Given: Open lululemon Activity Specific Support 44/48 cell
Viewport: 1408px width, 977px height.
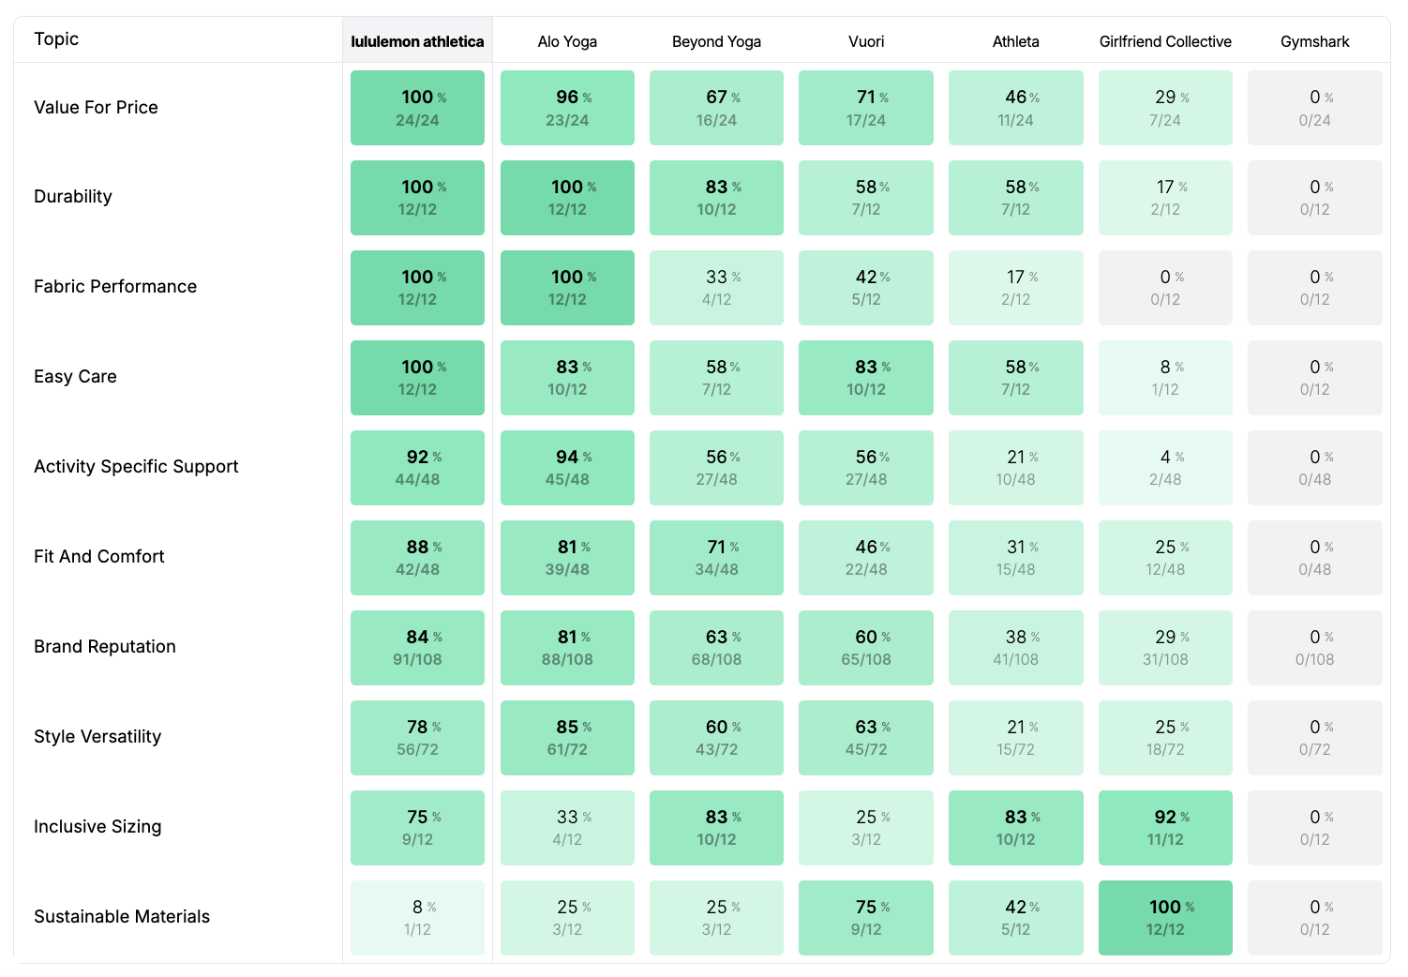Looking at the screenshot, I should coord(417,468).
